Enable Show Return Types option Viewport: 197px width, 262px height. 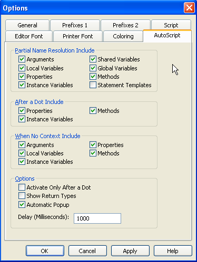click(22, 196)
